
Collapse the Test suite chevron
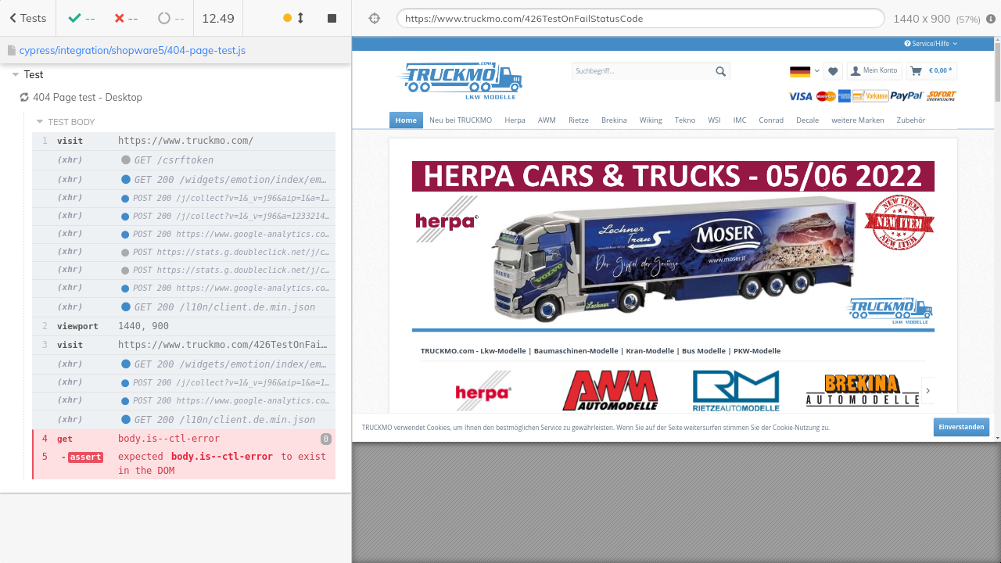tap(16, 74)
